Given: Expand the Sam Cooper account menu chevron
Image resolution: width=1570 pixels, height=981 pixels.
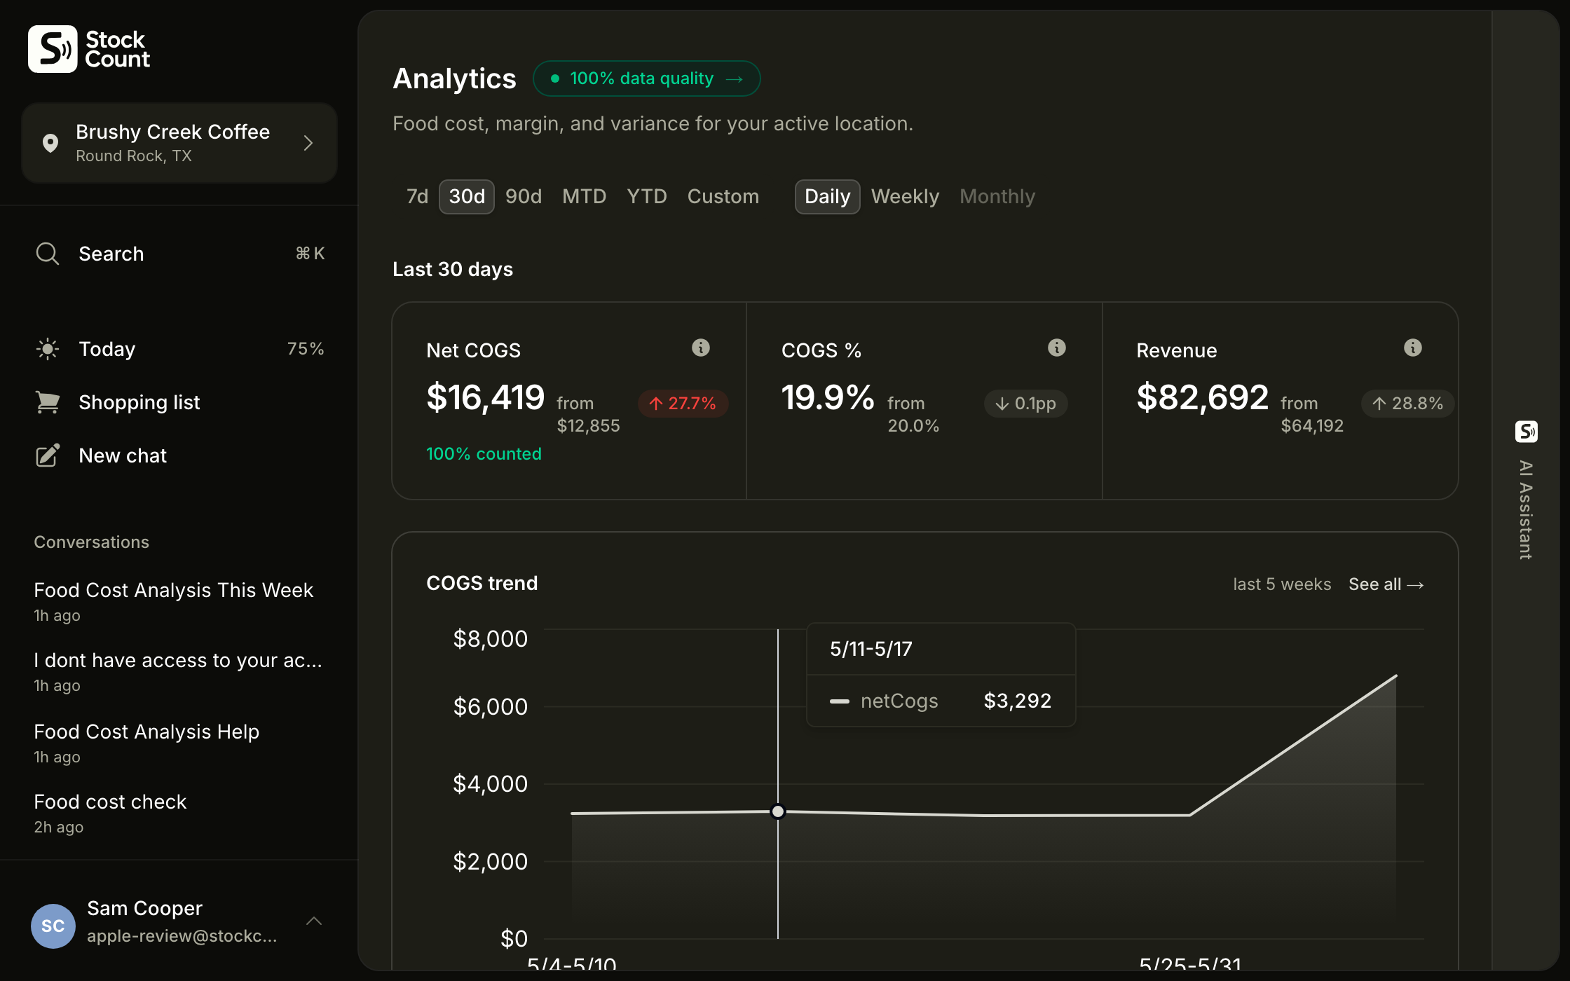Looking at the screenshot, I should point(314,921).
